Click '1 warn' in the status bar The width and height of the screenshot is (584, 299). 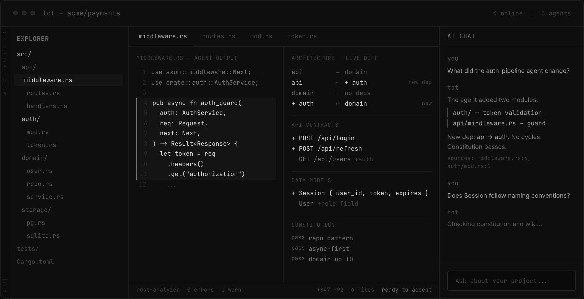pos(231,290)
